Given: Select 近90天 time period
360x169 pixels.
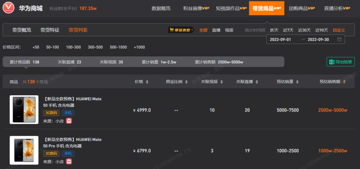Looking at the screenshot, I should (321, 30).
